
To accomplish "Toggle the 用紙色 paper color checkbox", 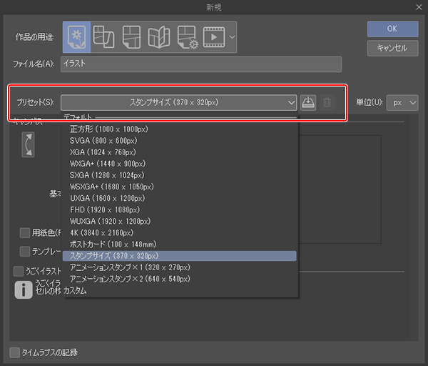I will point(25,232).
